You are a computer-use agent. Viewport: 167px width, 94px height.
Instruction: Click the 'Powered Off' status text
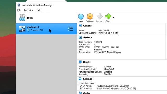(x=37, y=30)
